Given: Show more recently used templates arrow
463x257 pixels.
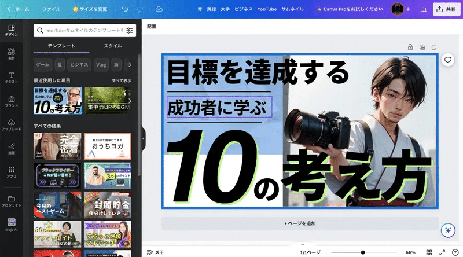Looking at the screenshot, I should click(130, 101).
